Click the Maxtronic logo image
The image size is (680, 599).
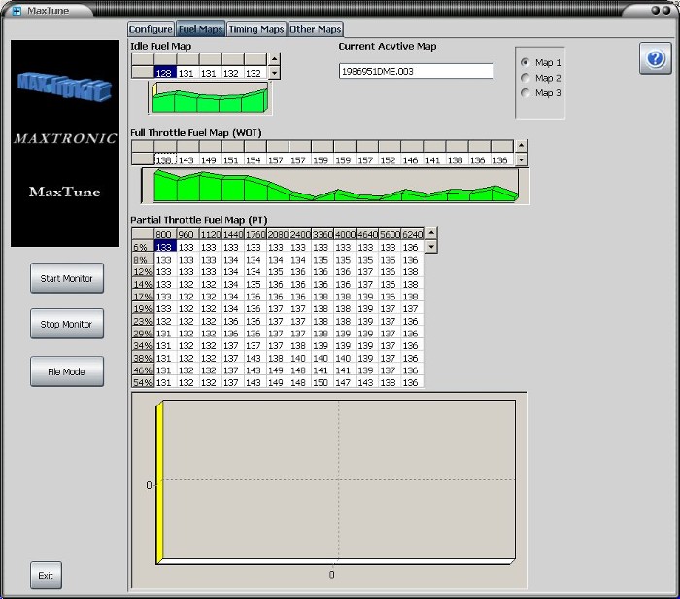tap(65, 143)
